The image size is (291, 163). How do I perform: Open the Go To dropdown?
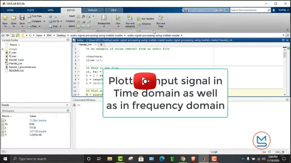(x=56, y=21)
